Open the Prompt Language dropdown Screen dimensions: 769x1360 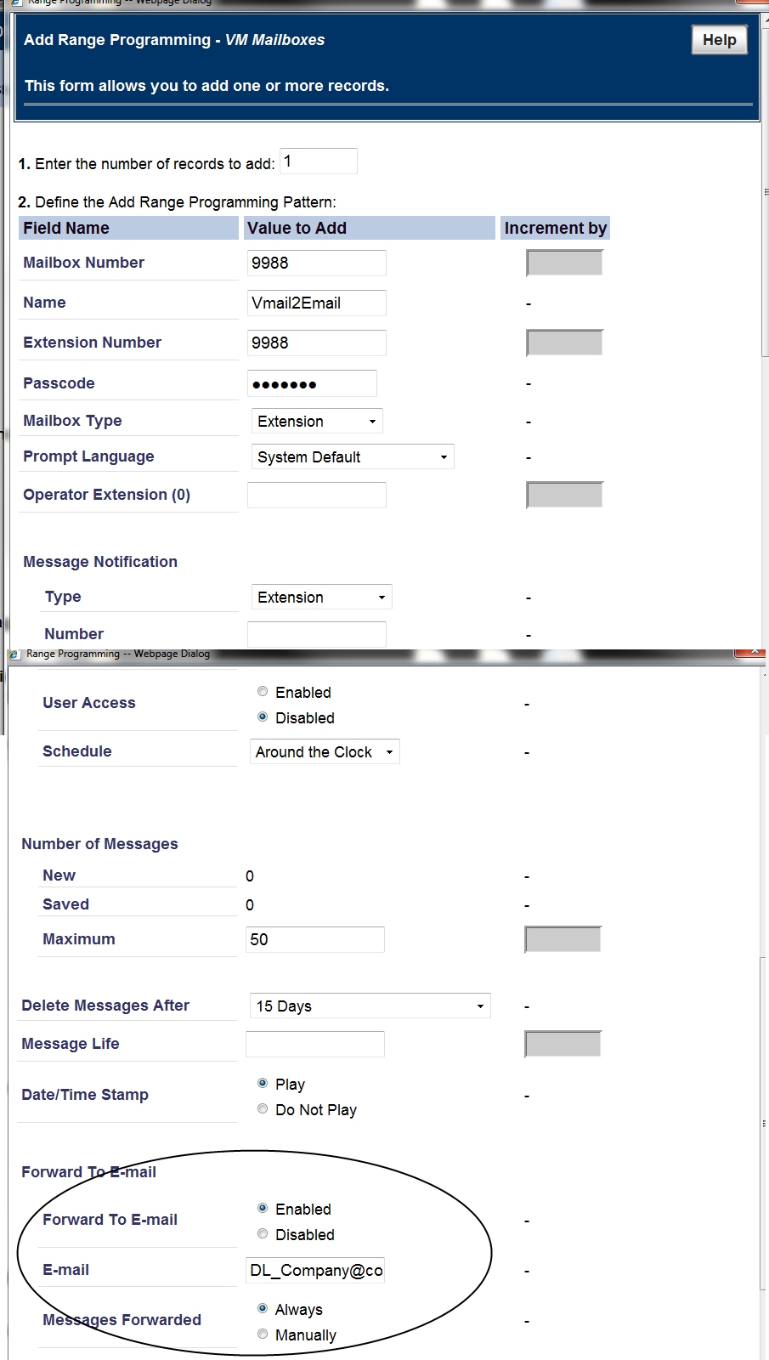(353, 456)
